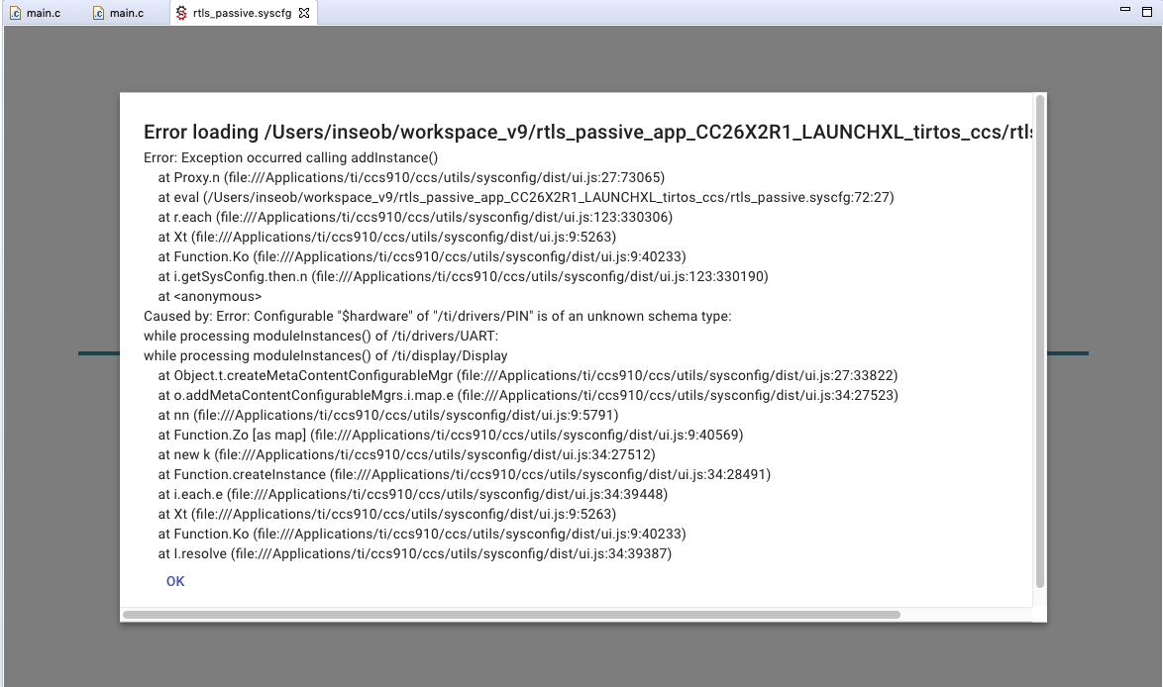Dismiss the error dialog with OK

point(175,581)
